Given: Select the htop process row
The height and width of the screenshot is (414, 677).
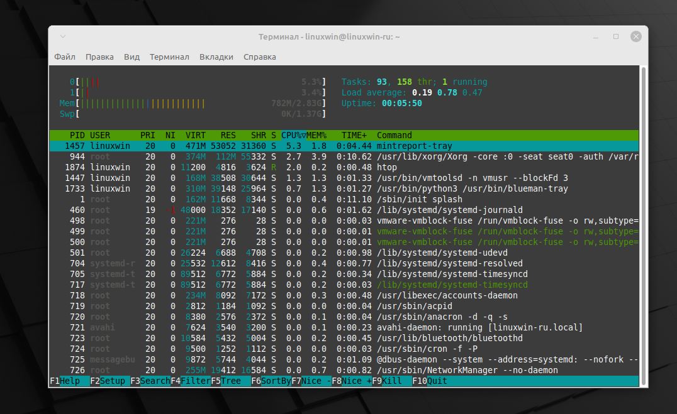Looking at the screenshot, I should pos(344,167).
